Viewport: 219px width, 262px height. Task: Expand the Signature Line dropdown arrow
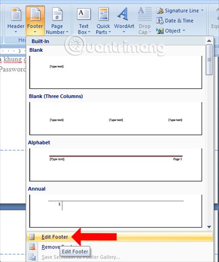coord(202,10)
